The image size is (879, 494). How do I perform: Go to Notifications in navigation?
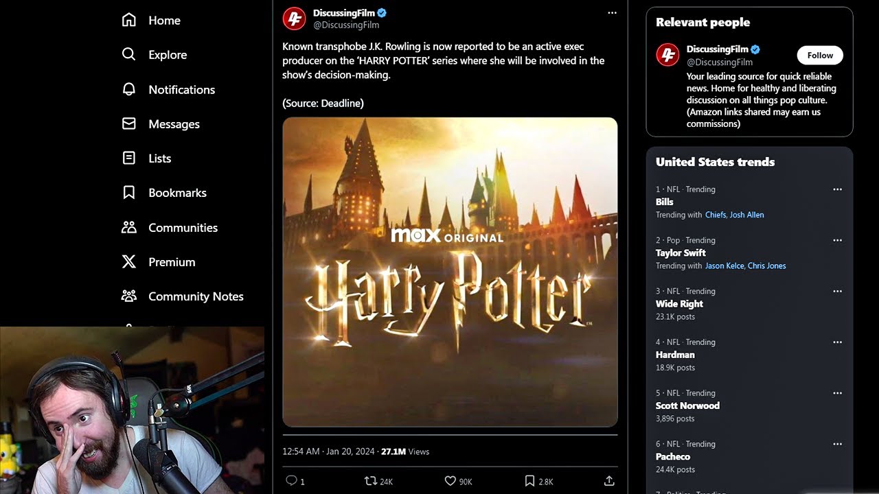click(x=181, y=90)
